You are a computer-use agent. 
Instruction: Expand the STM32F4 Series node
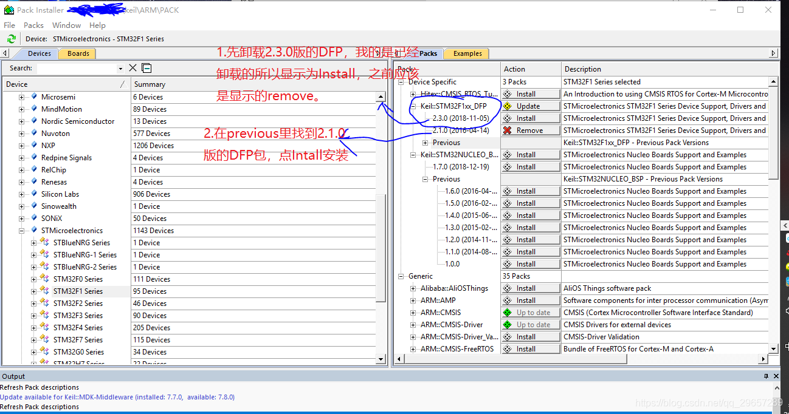pyautogui.click(x=34, y=328)
